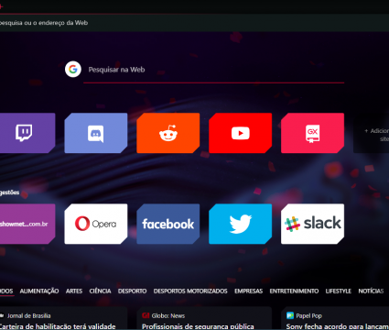Open the Reddit speed dial tile
This screenshot has height=330, width=389.
pyautogui.click(x=168, y=133)
